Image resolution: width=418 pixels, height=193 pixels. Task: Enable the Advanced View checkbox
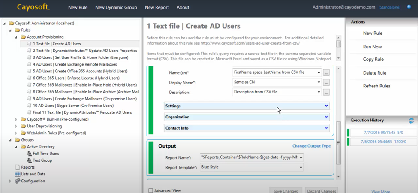point(150,190)
